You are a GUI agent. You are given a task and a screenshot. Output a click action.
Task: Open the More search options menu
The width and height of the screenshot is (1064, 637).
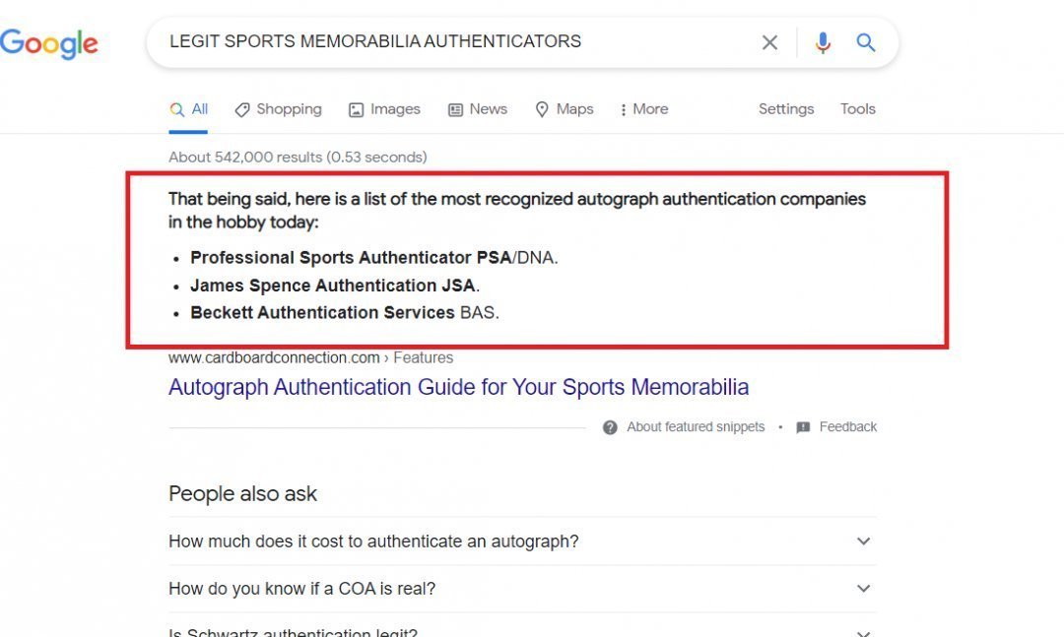[644, 109]
